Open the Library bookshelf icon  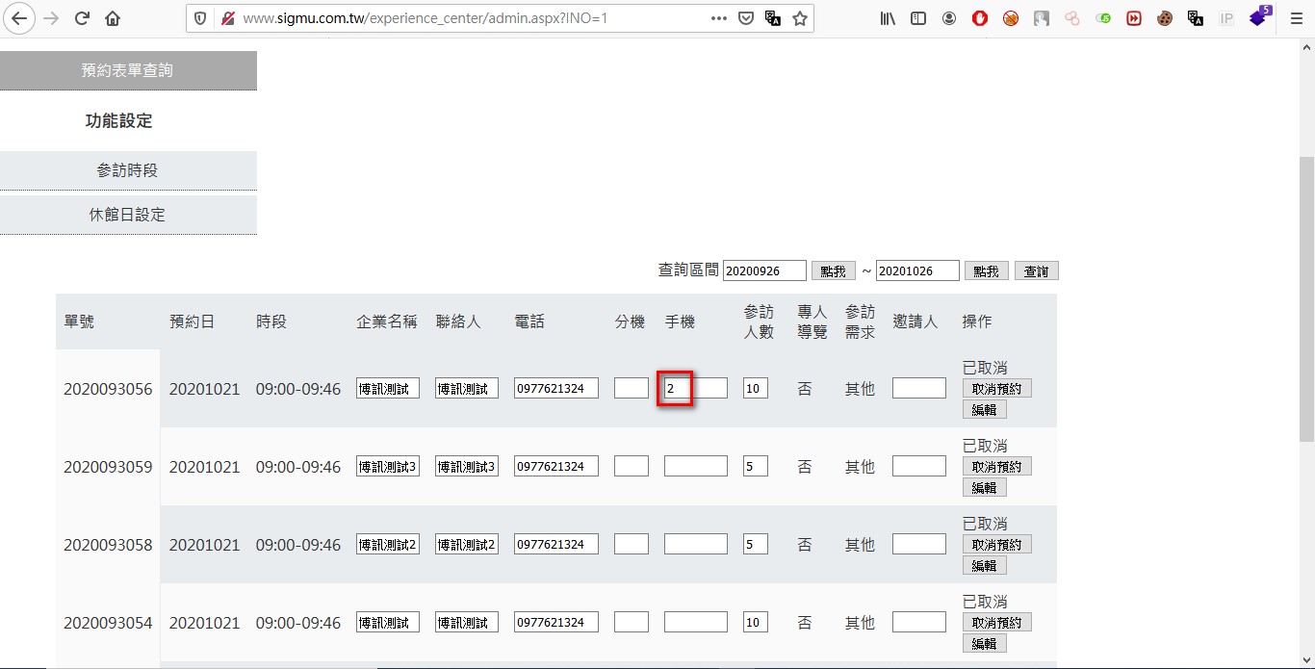tap(888, 18)
